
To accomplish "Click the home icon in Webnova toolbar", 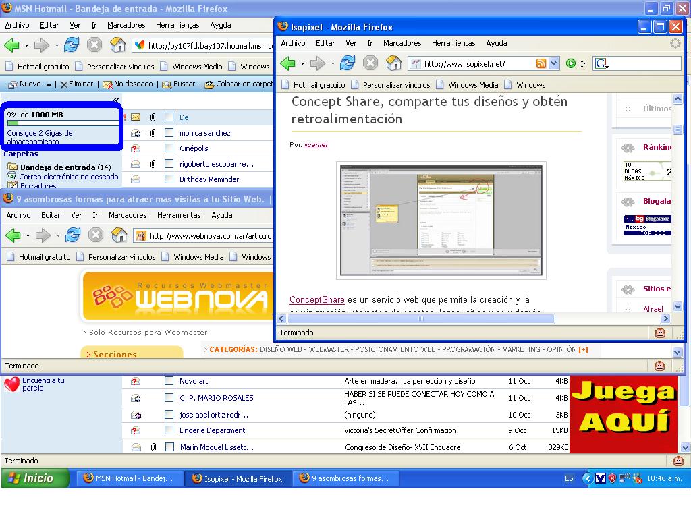I will pyautogui.click(x=119, y=235).
